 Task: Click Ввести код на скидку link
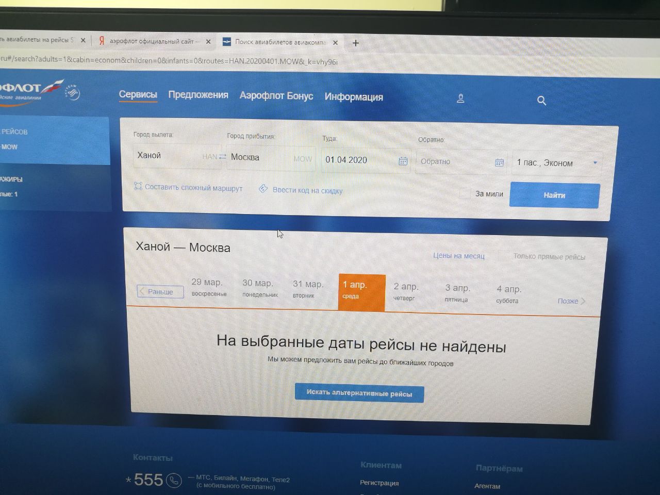tap(307, 190)
